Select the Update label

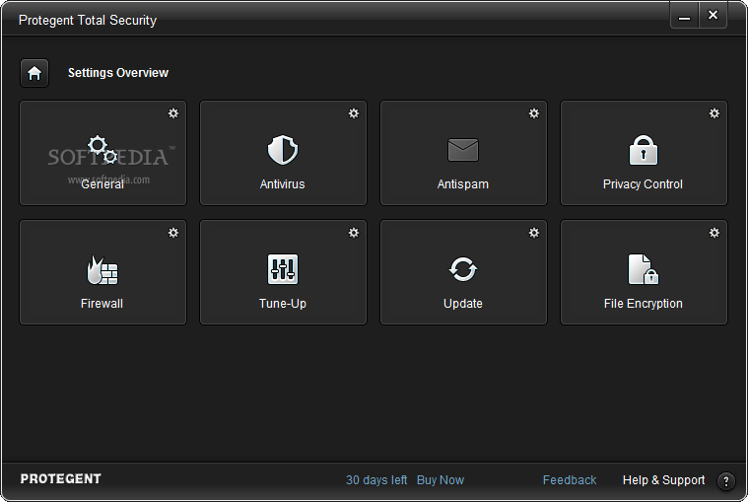click(x=463, y=304)
